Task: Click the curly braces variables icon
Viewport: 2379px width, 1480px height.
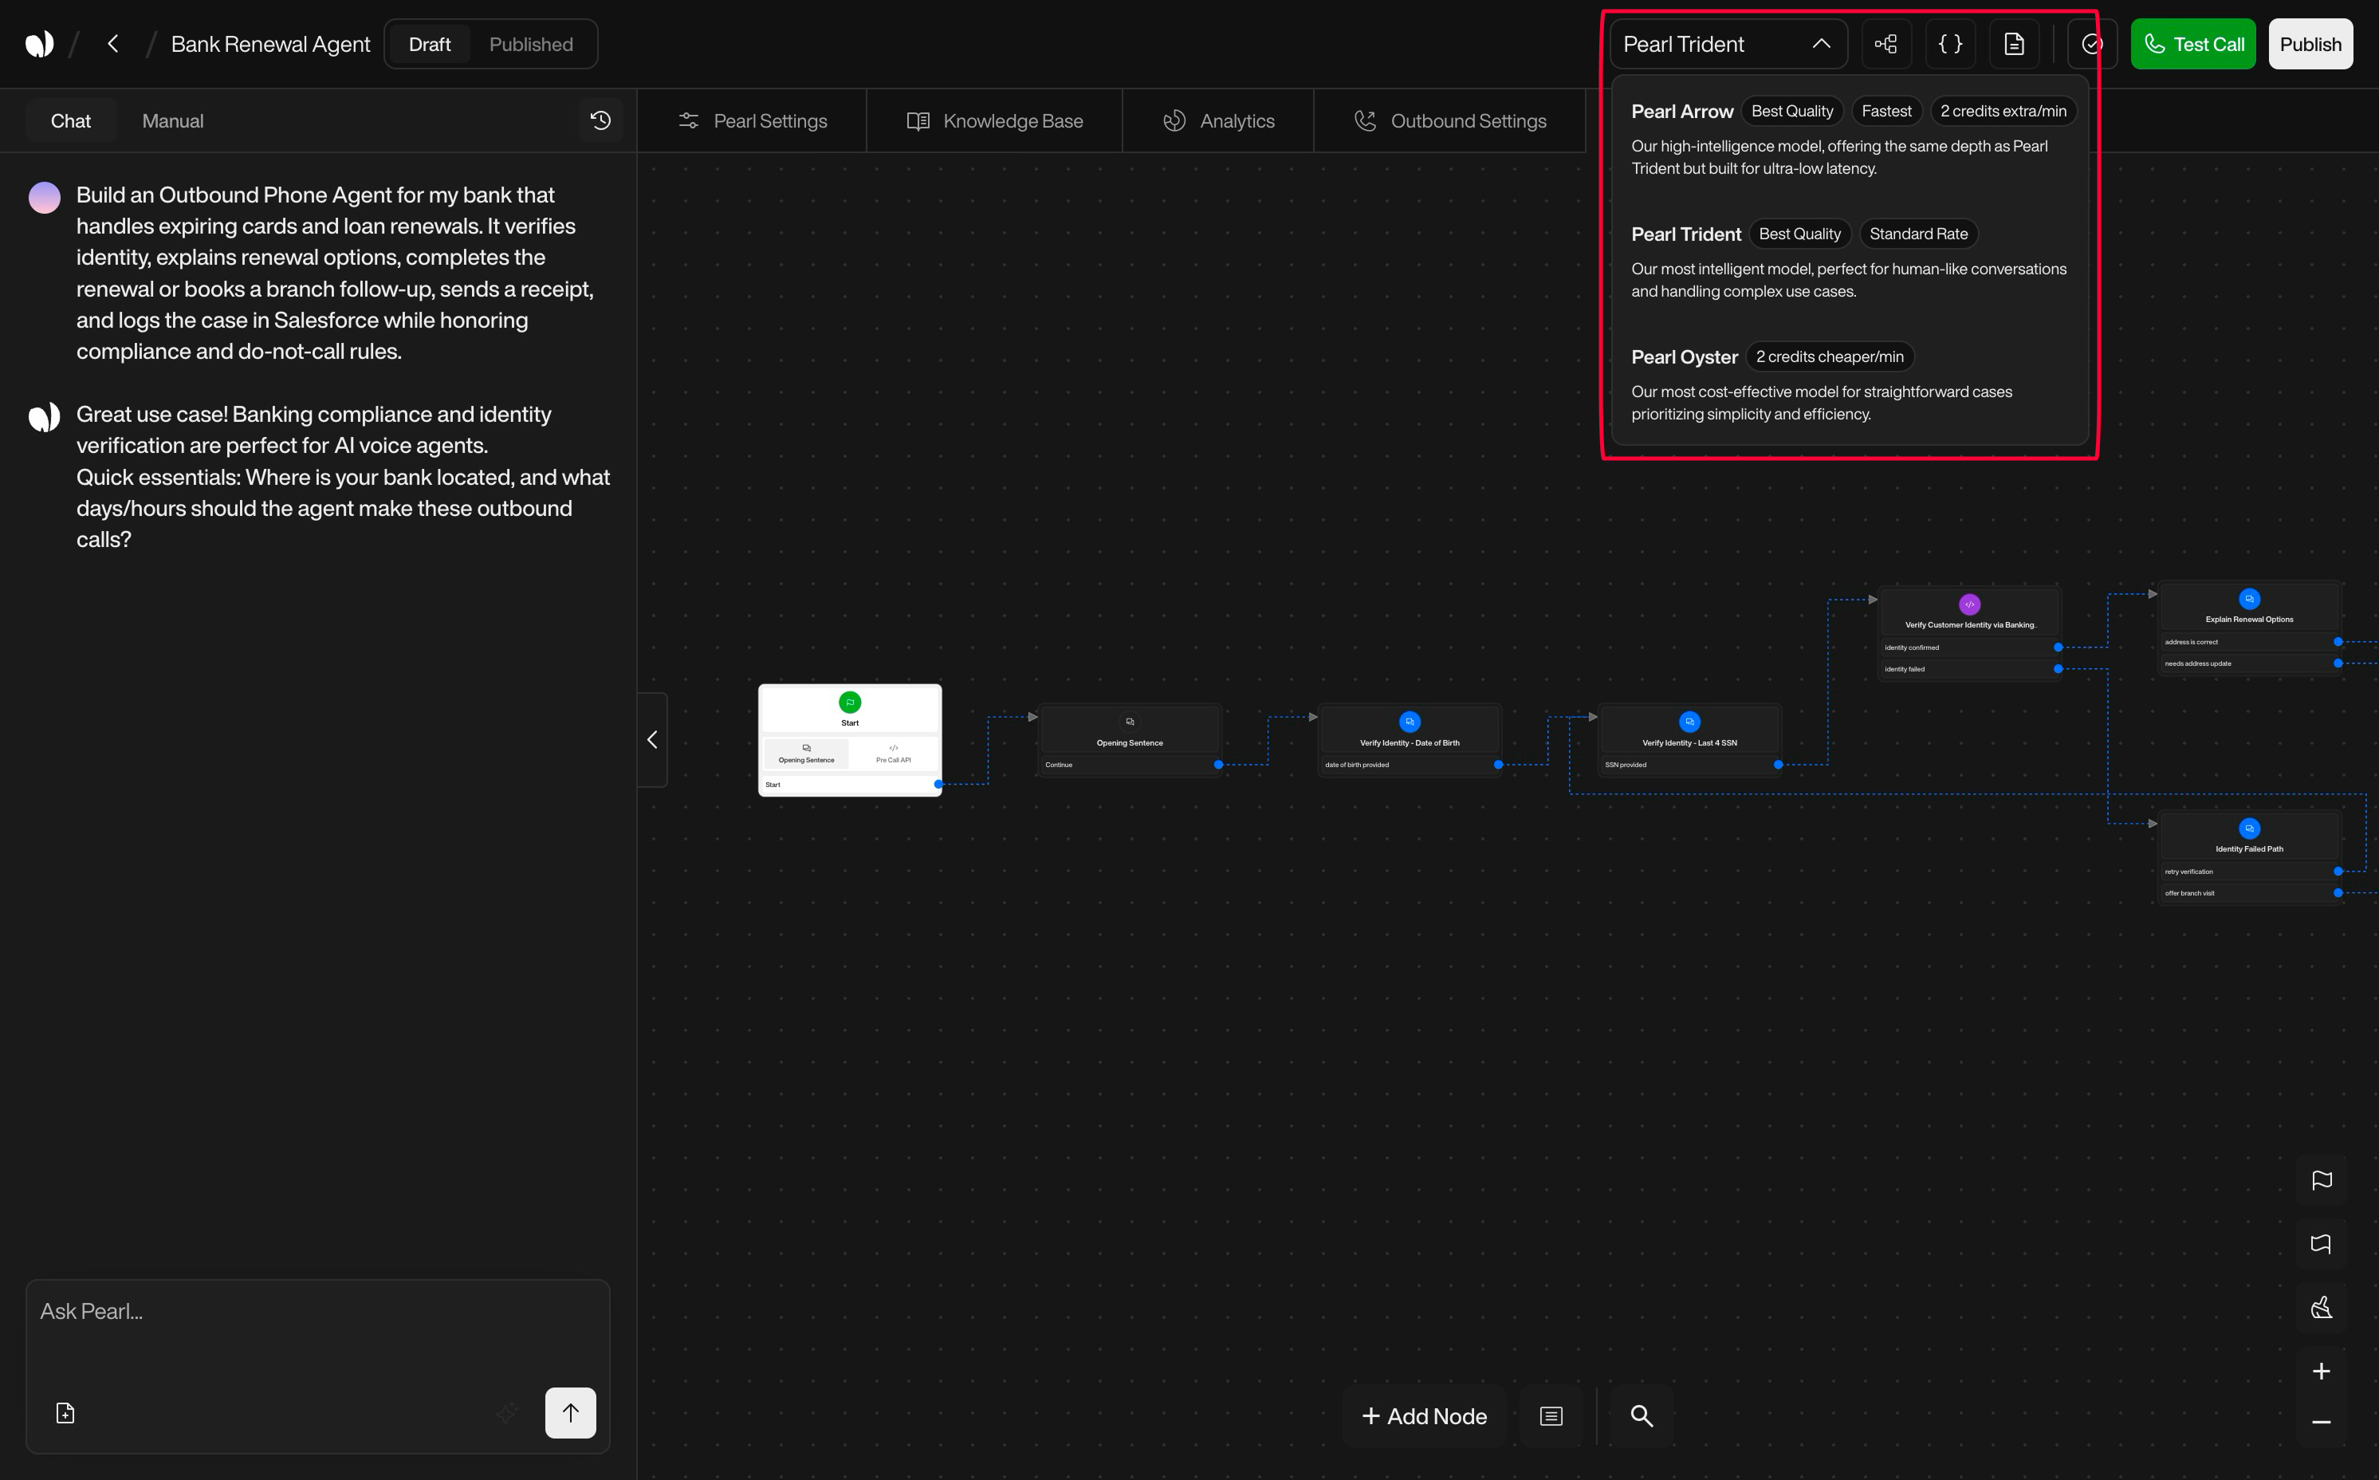Action: [x=1949, y=43]
